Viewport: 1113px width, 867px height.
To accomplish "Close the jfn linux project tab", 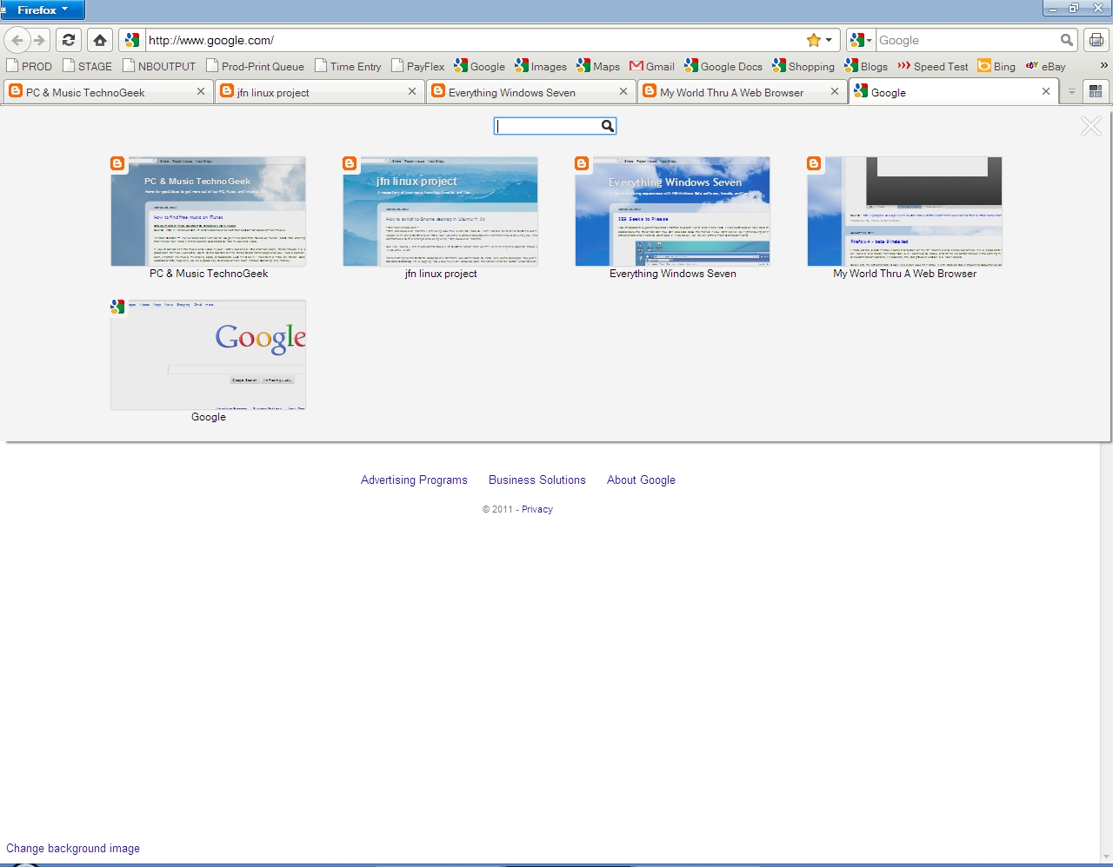I will coord(412,91).
